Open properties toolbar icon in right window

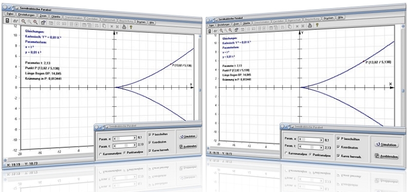tap(236, 29)
